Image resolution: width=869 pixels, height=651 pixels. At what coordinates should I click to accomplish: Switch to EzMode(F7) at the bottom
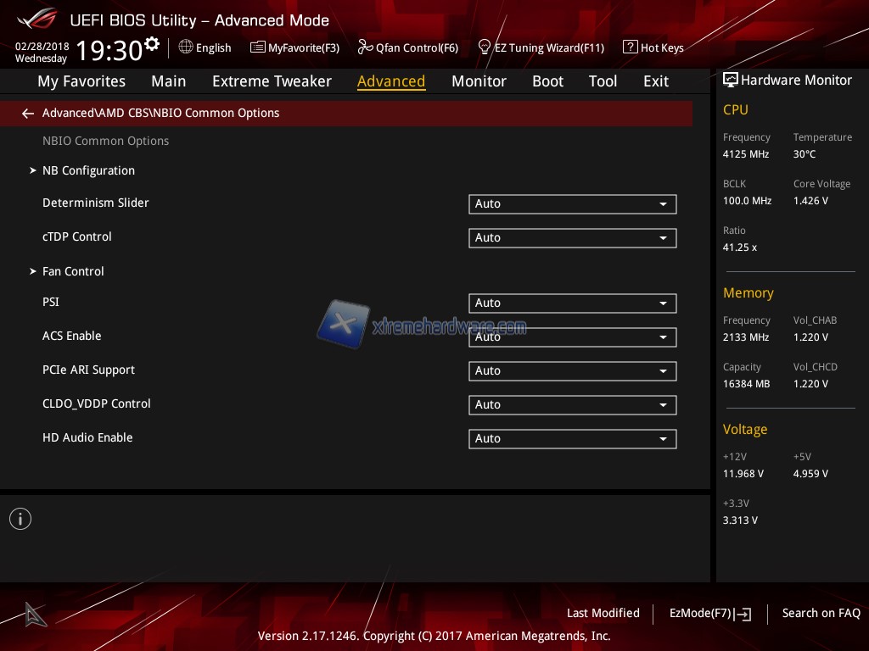709,613
